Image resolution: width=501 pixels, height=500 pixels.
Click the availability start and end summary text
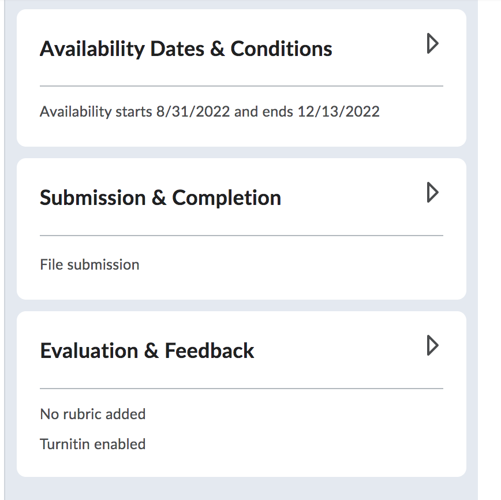coord(209,111)
